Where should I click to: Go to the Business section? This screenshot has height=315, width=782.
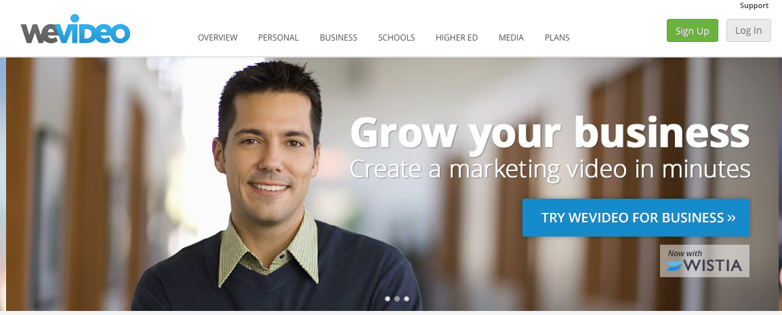pyautogui.click(x=339, y=37)
